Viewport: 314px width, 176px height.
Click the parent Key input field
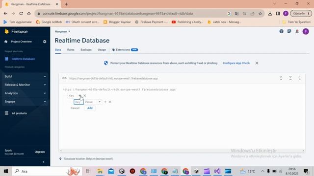(x=72, y=96)
